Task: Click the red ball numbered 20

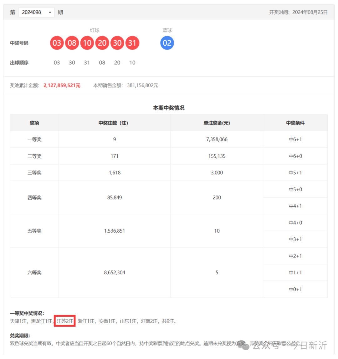Action: coord(102,43)
